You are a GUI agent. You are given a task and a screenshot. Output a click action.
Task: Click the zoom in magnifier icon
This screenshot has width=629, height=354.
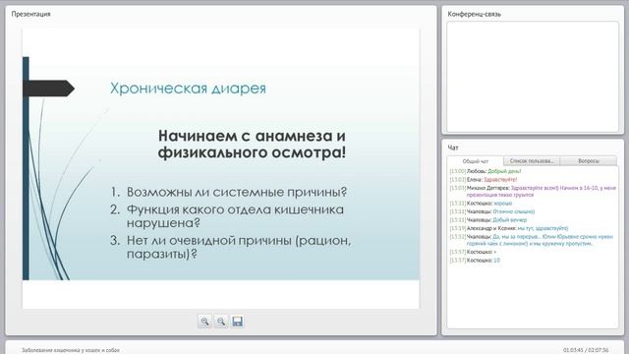point(204,322)
